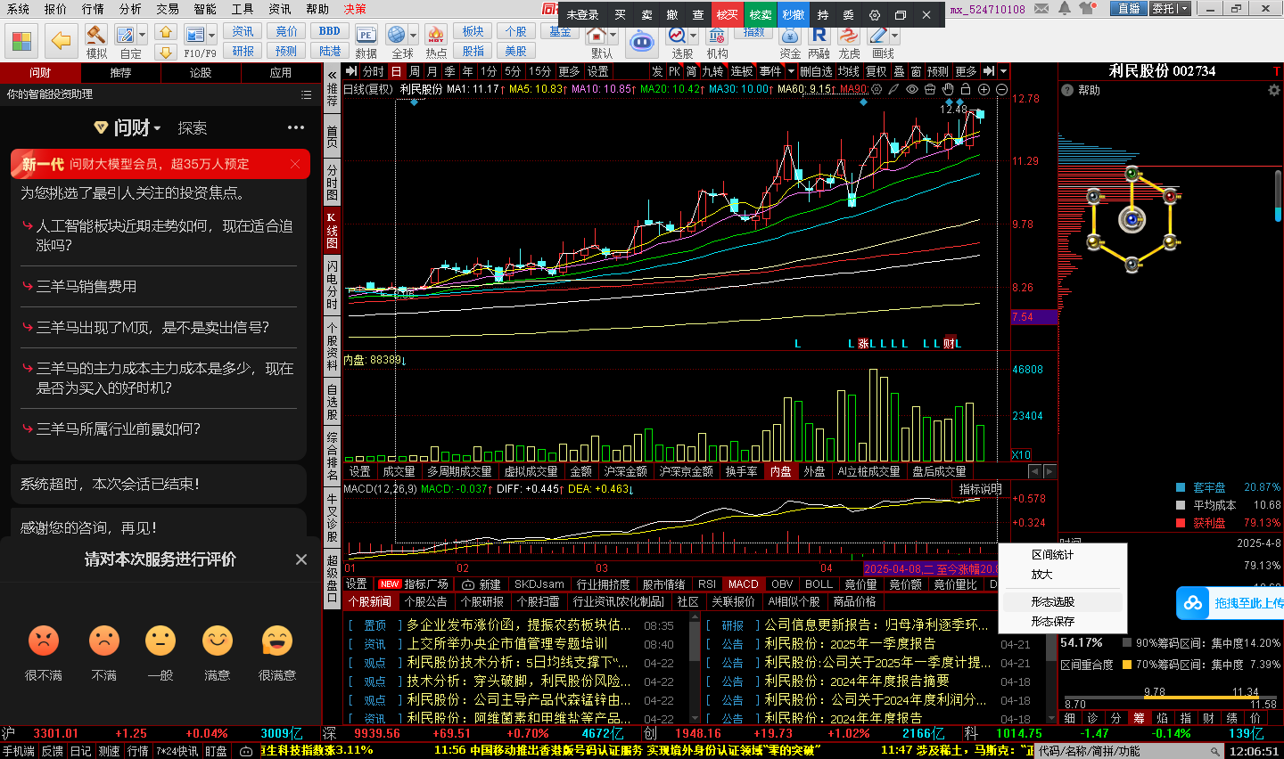Open the 两融 margin trading R icon
Image resolution: width=1284 pixels, height=759 pixels.
pos(819,35)
